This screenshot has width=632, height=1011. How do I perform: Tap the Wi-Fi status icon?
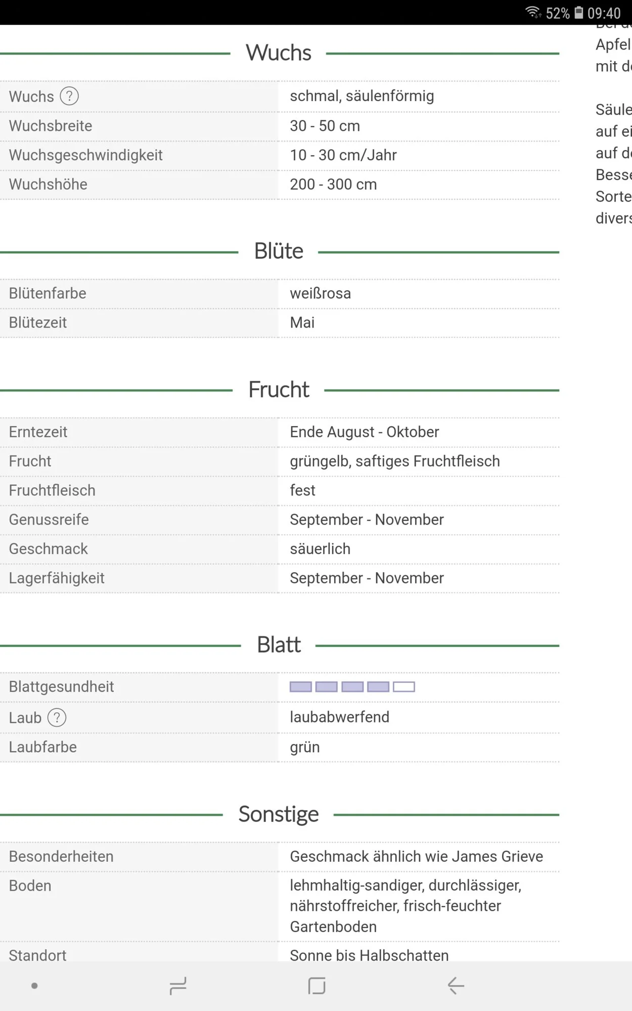point(533,12)
